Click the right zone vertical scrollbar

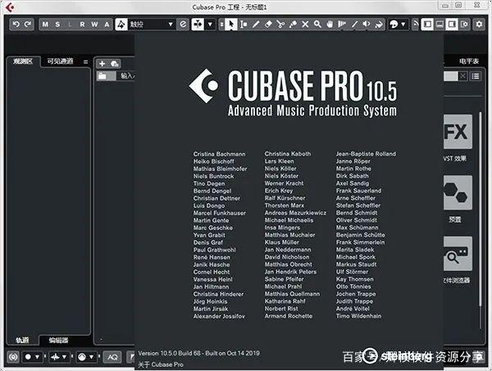click(481, 208)
